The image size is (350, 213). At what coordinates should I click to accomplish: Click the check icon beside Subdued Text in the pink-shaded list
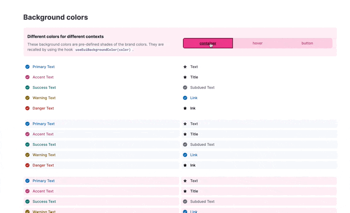tap(185, 202)
